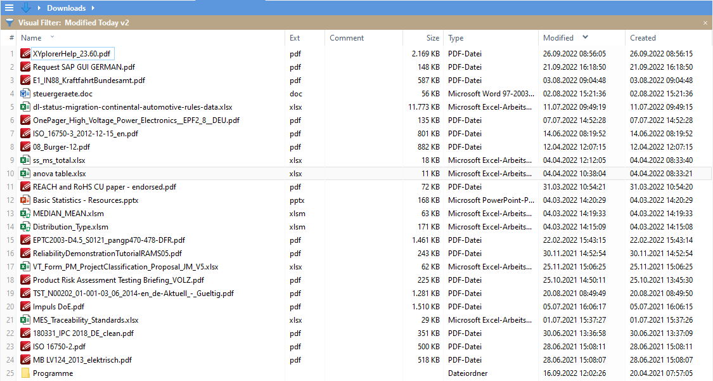Sort by the Size column header
This screenshot has height=381, width=713.
click(x=432, y=38)
